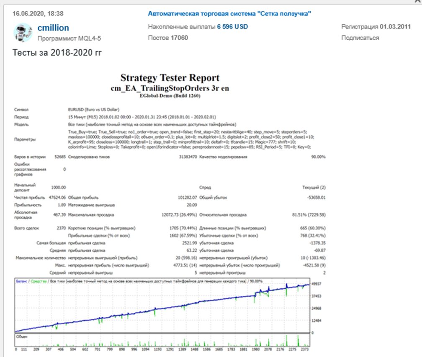The image size is (422, 357).
Task: Click the total trades value "2370"
Action: click(61, 228)
